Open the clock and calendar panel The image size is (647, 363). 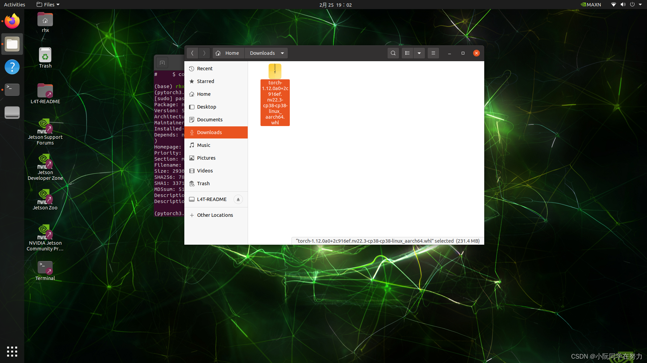point(336,5)
